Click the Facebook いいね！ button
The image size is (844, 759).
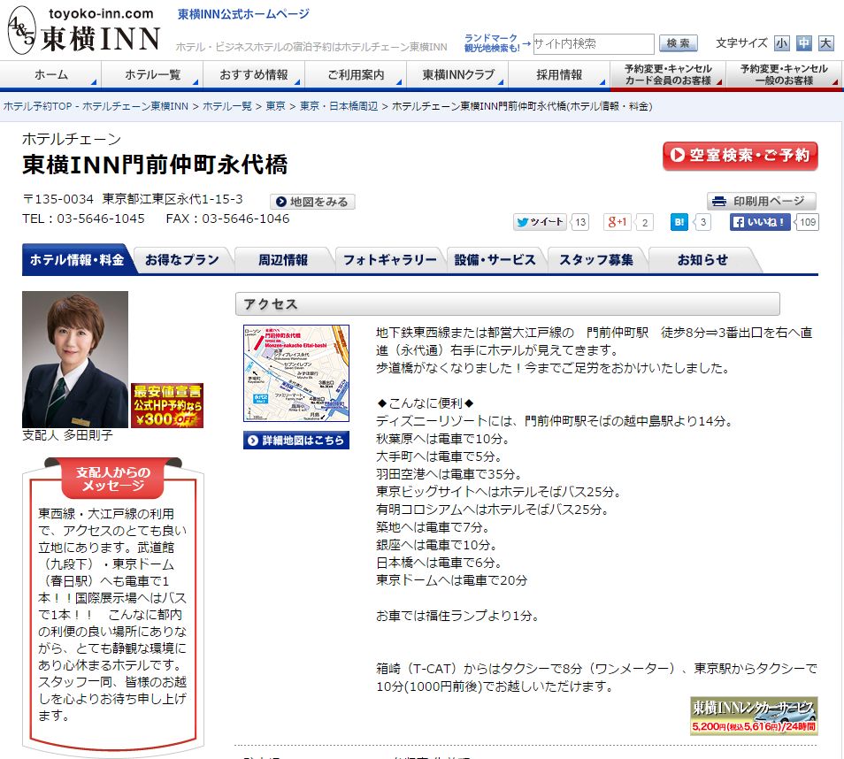click(759, 222)
